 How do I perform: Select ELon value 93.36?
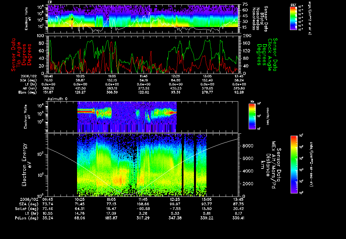[175, 92]
